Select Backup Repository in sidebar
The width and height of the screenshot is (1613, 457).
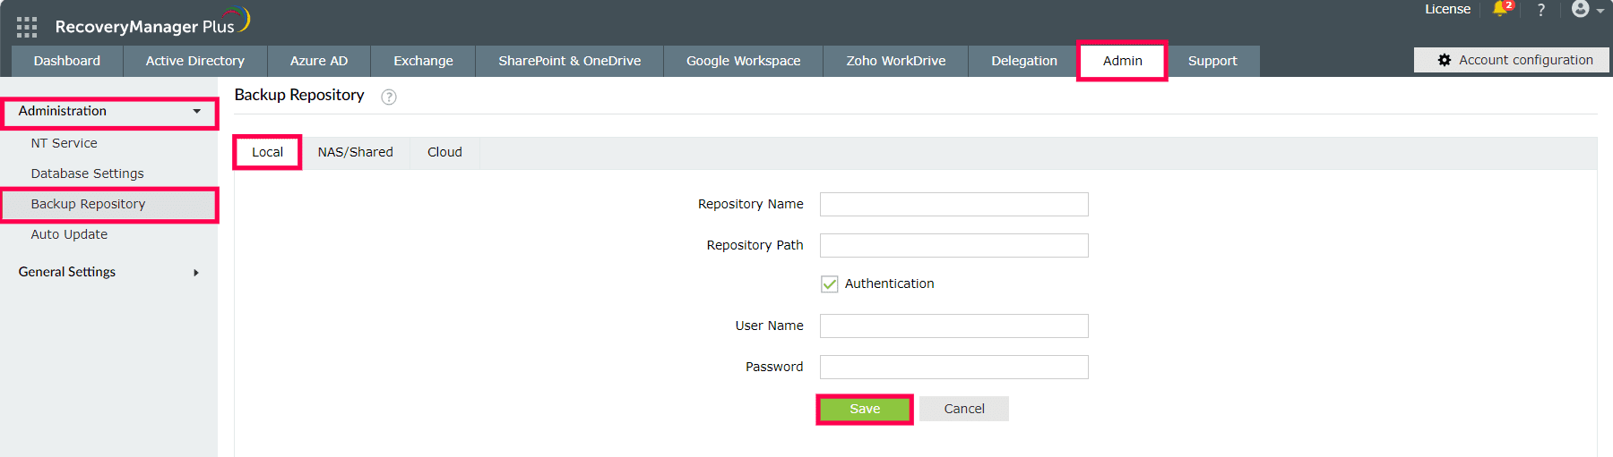[x=108, y=204]
